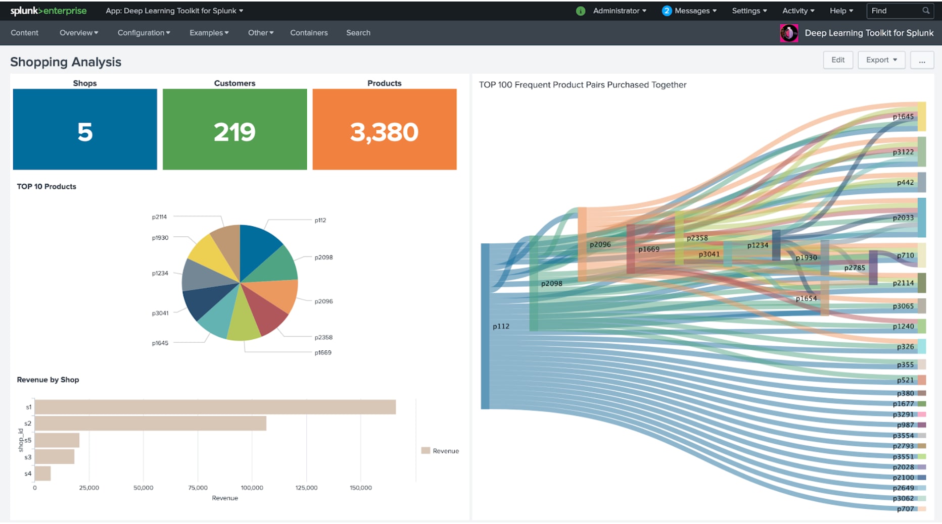This screenshot has height=524, width=942.
Task: Open the Export dropdown
Action: (x=881, y=60)
